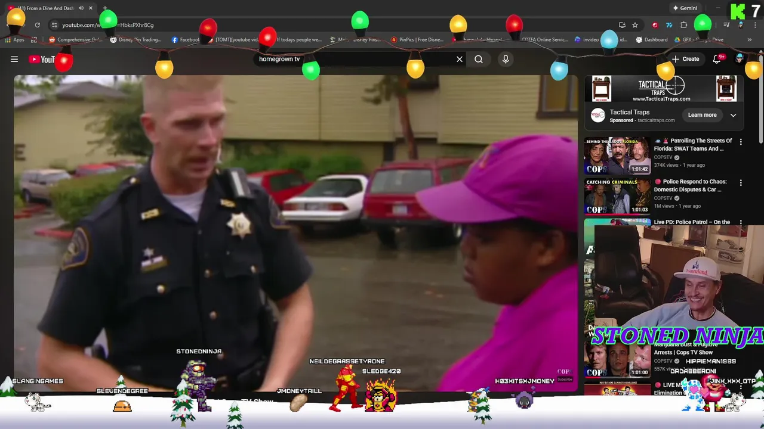Viewport: 764px width, 429px height.
Task: Open COPSTV channel under 'Patrolling The Streets'
Action: click(663, 157)
